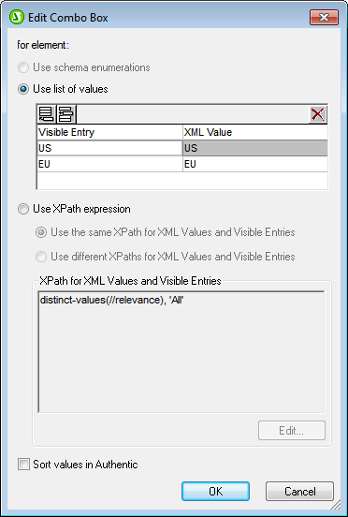This screenshot has width=348, height=517.
Task: Click the green app icon in title bar
Action: (17, 17)
